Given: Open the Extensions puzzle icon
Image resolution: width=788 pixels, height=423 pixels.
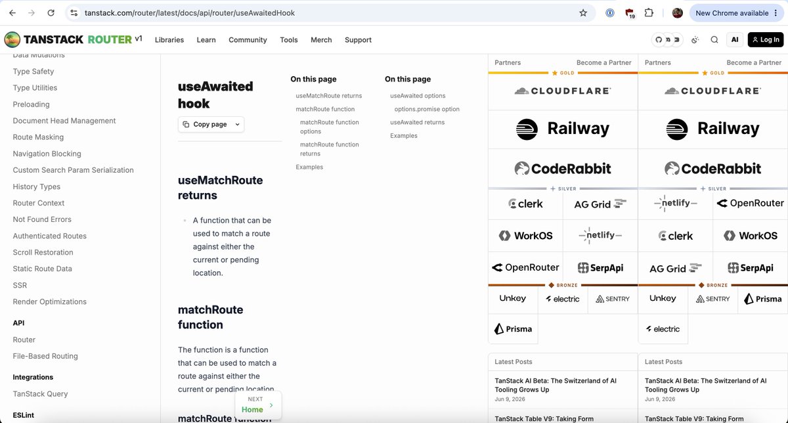Looking at the screenshot, I should click(x=649, y=12).
